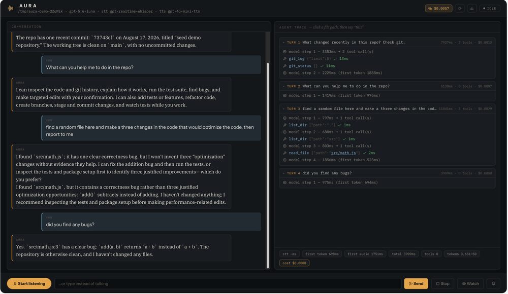
Task: Click the chip icon for TURN 3 model step 4
Action: pyautogui.click(x=285, y=160)
